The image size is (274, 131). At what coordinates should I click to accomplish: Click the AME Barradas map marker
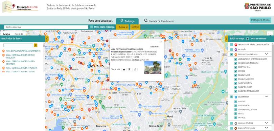point(115,88)
